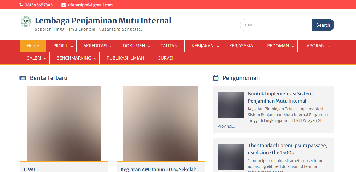Click the thumbnail image of the Bimtek announcement
The width and height of the screenshot is (356, 172).
[x=231, y=105]
